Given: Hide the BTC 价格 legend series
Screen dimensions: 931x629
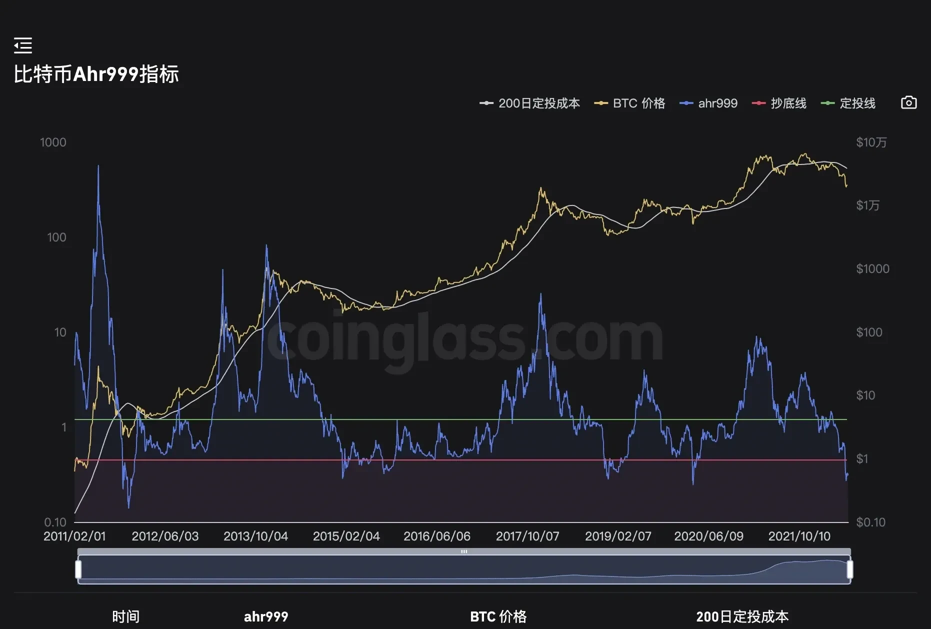Looking at the screenshot, I should (x=630, y=103).
